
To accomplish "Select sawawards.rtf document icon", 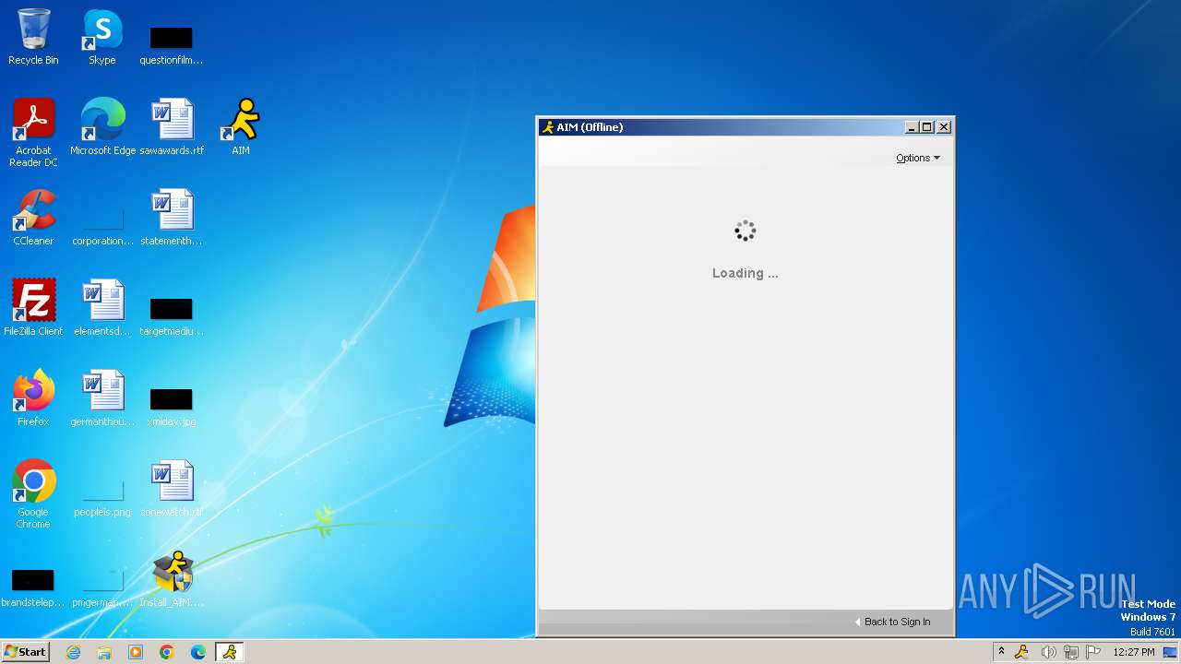I will [172, 127].
